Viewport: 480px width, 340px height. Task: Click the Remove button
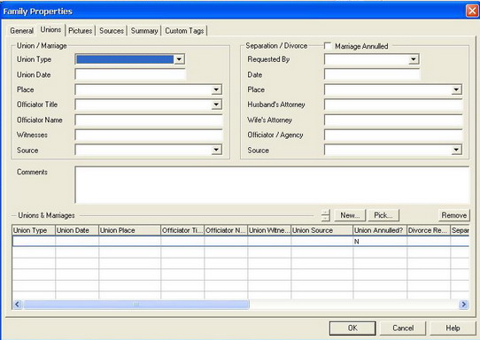pos(453,215)
